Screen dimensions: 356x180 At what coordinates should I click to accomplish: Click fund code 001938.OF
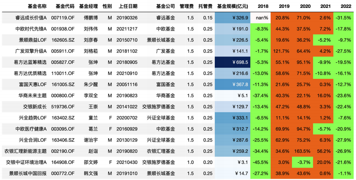tap(63, 29)
